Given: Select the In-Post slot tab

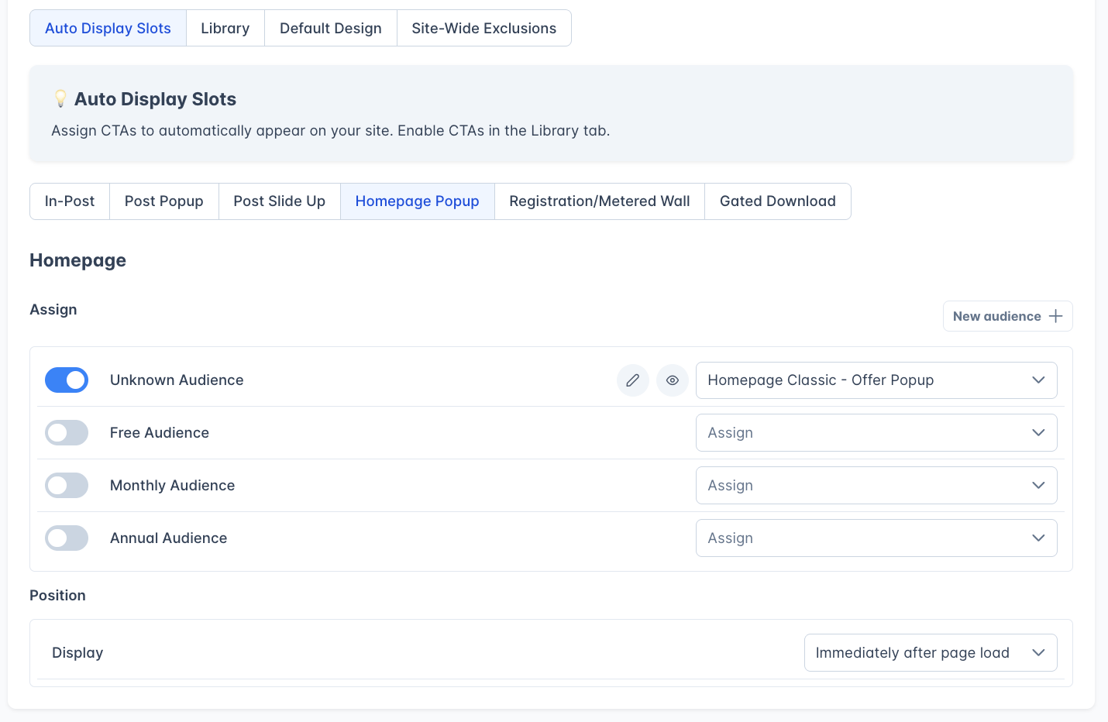Looking at the screenshot, I should click(x=70, y=201).
